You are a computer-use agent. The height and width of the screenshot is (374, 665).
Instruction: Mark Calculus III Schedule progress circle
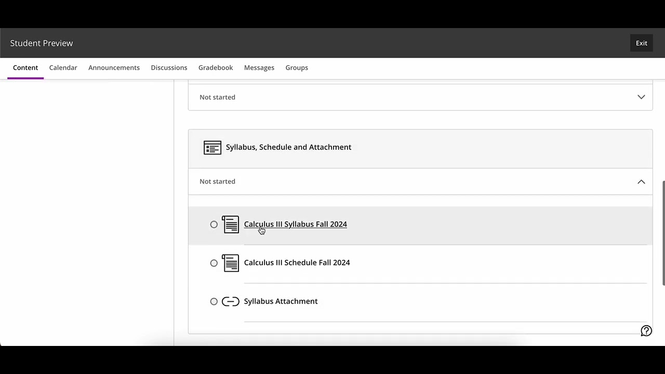[x=214, y=263]
